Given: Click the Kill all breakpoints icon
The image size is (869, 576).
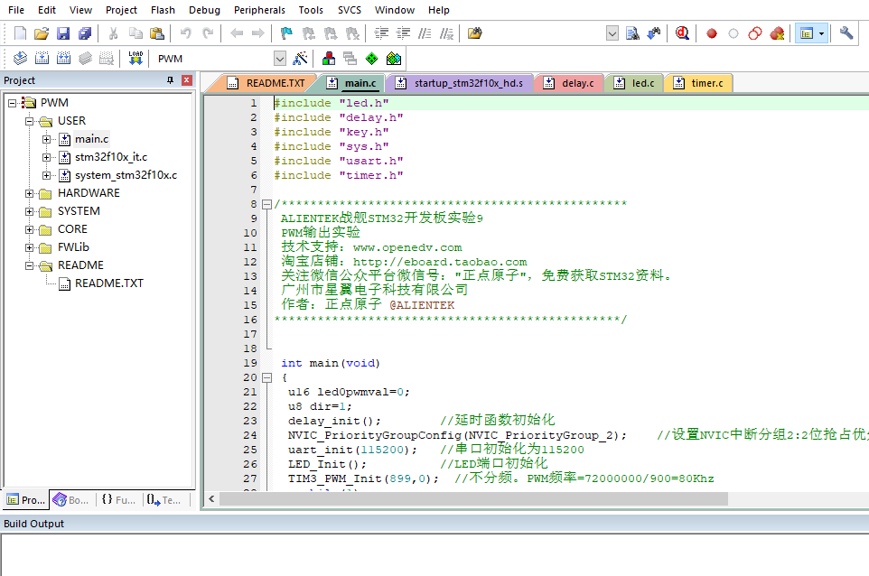Looking at the screenshot, I should [x=777, y=33].
